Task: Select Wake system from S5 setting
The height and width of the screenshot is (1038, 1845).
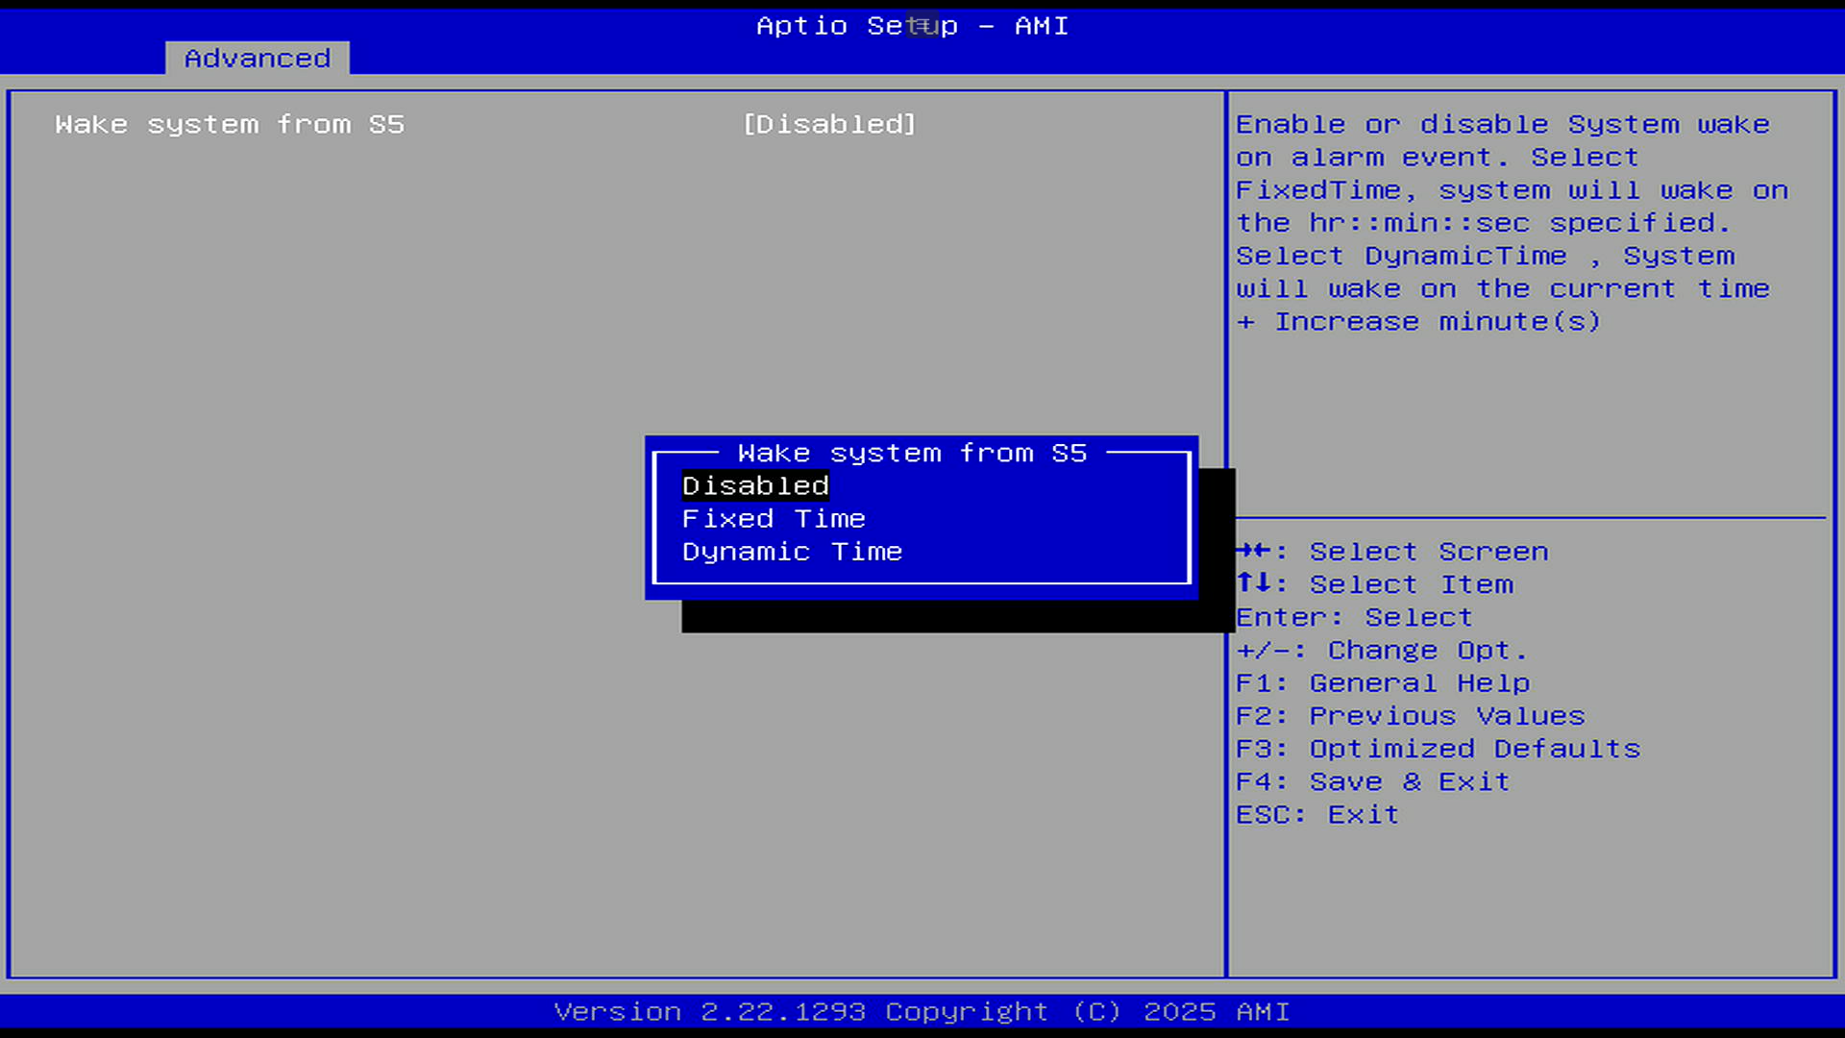Action: tap(230, 125)
